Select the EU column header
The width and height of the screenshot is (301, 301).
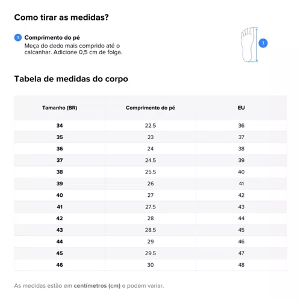click(241, 108)
